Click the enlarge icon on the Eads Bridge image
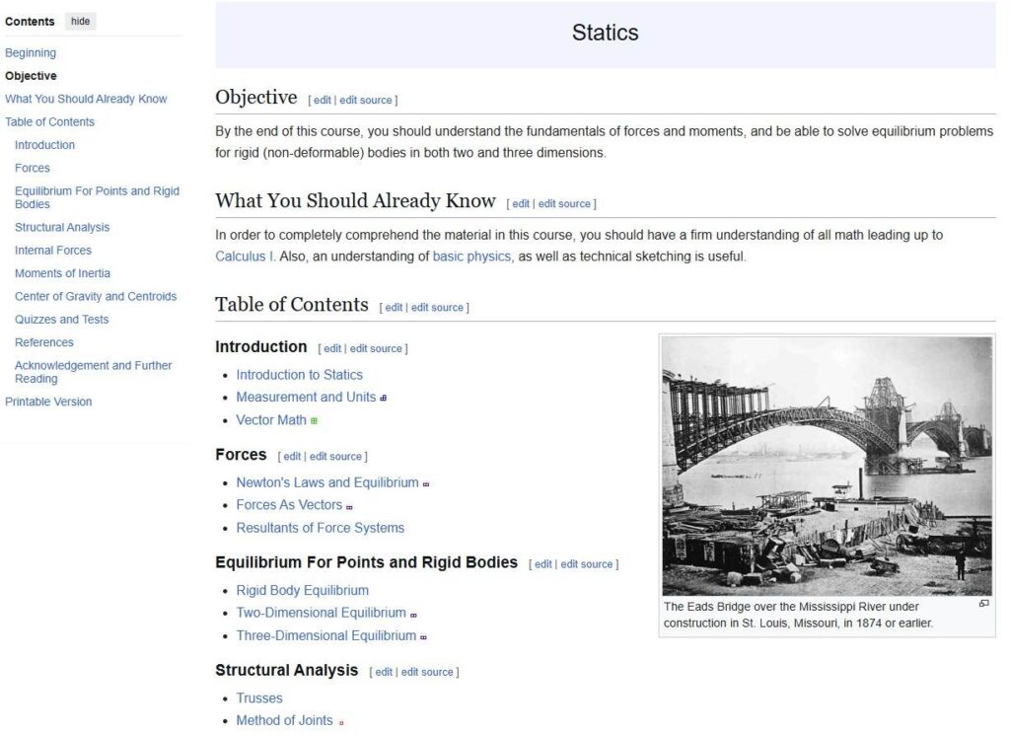The image size is (1010, 734). click(x=983, y=603)
